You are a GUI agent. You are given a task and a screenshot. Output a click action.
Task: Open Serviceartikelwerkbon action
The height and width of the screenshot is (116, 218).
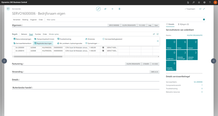click(x=22, y=43)
